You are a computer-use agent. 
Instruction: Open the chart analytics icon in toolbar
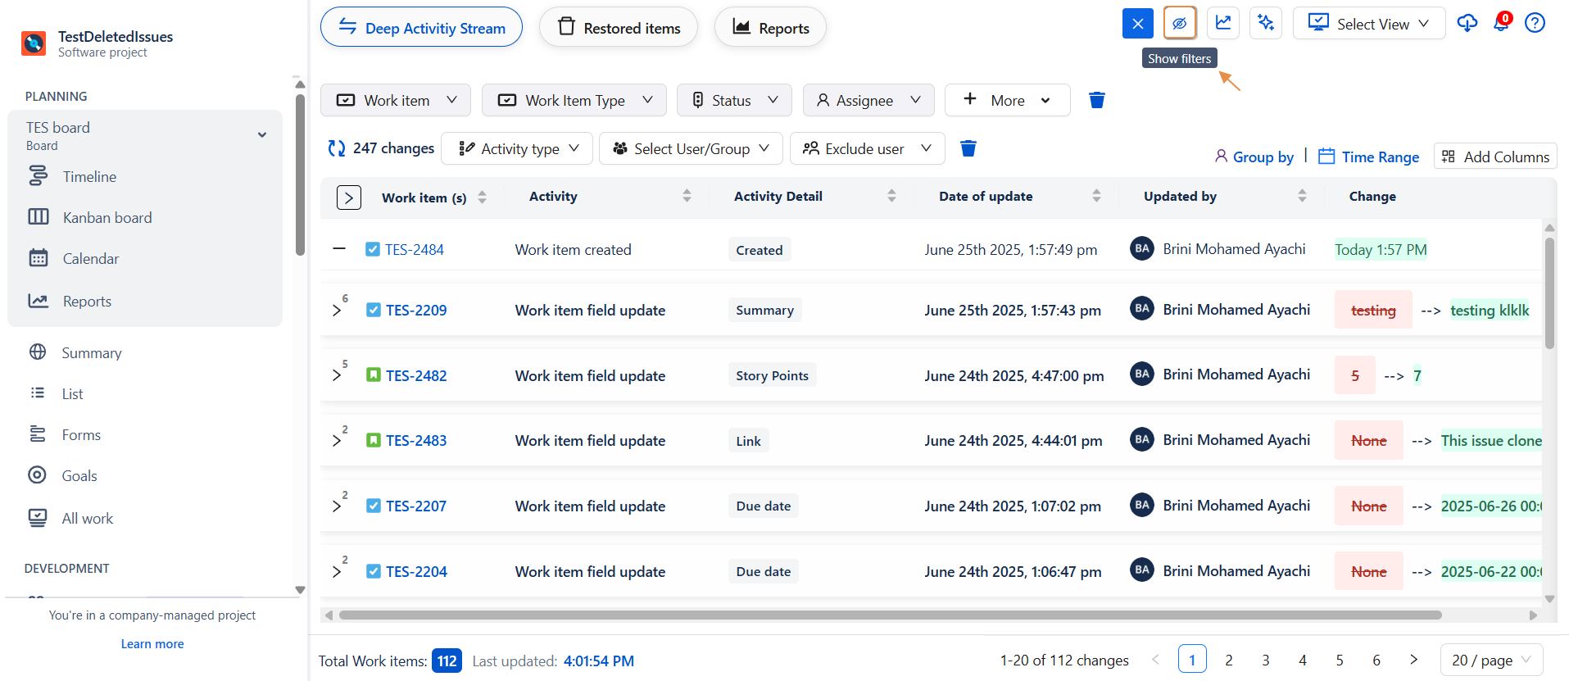1222,23
